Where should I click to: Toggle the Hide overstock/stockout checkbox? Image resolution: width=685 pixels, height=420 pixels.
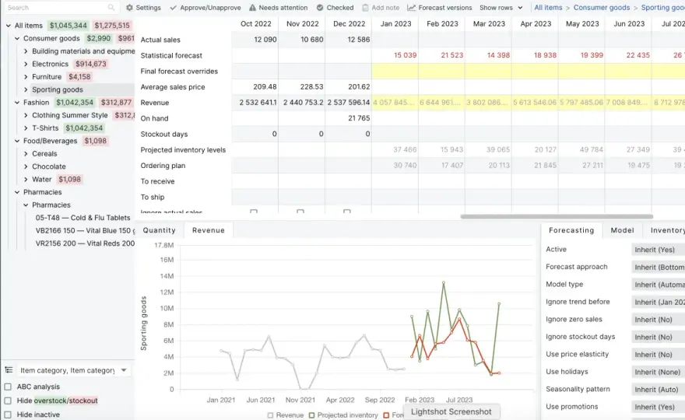click(x=8, y=401)
